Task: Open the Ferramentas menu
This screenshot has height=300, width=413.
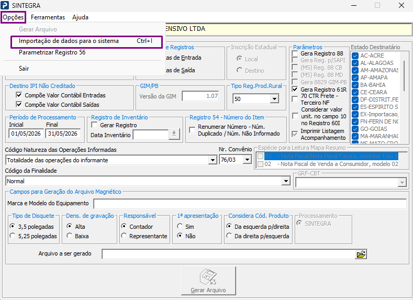Action: 48,17
